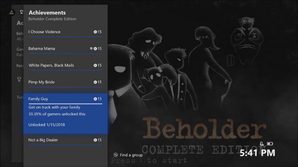Click the gamerscore icon on Pimp My Bride
The height and width of the screenshot is (167, 298).
(x=95, y=82)
